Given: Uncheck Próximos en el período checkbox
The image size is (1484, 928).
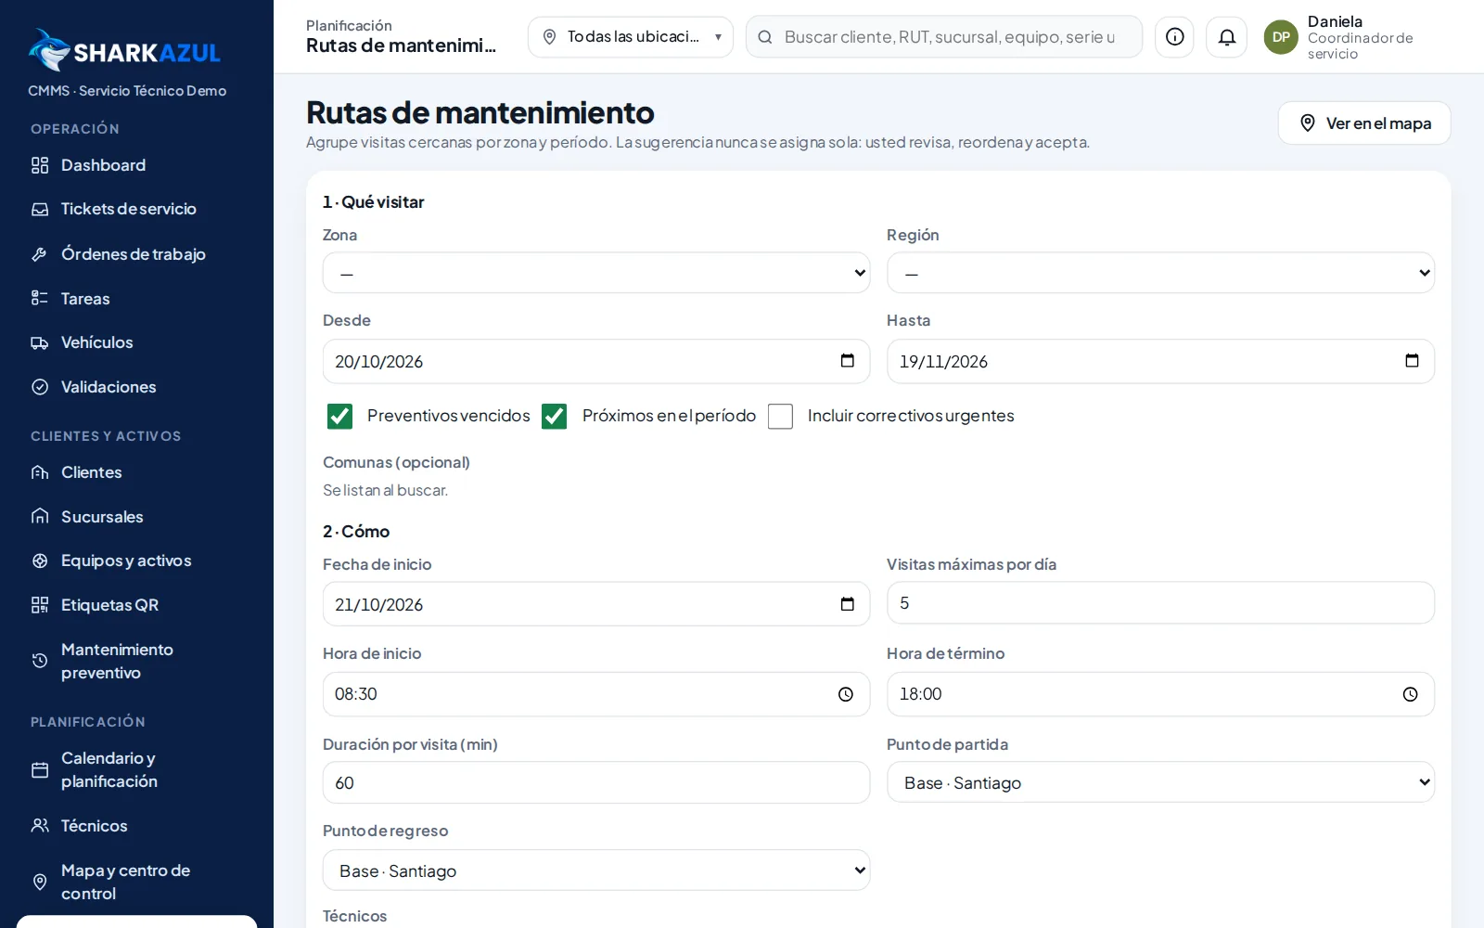Looking at the screenshot, I should pos(555,417).
